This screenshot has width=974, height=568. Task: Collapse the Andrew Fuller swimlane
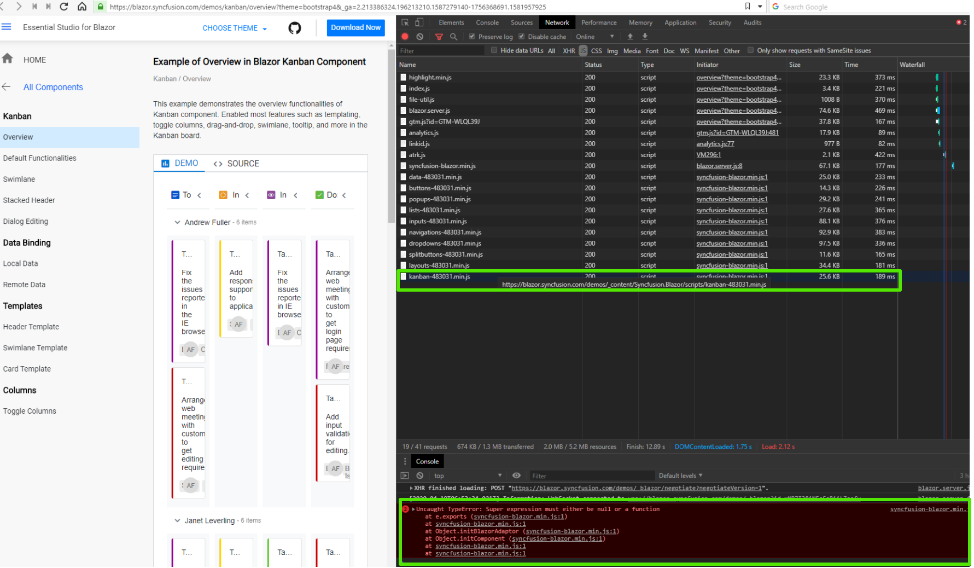[x=177, y=222]
